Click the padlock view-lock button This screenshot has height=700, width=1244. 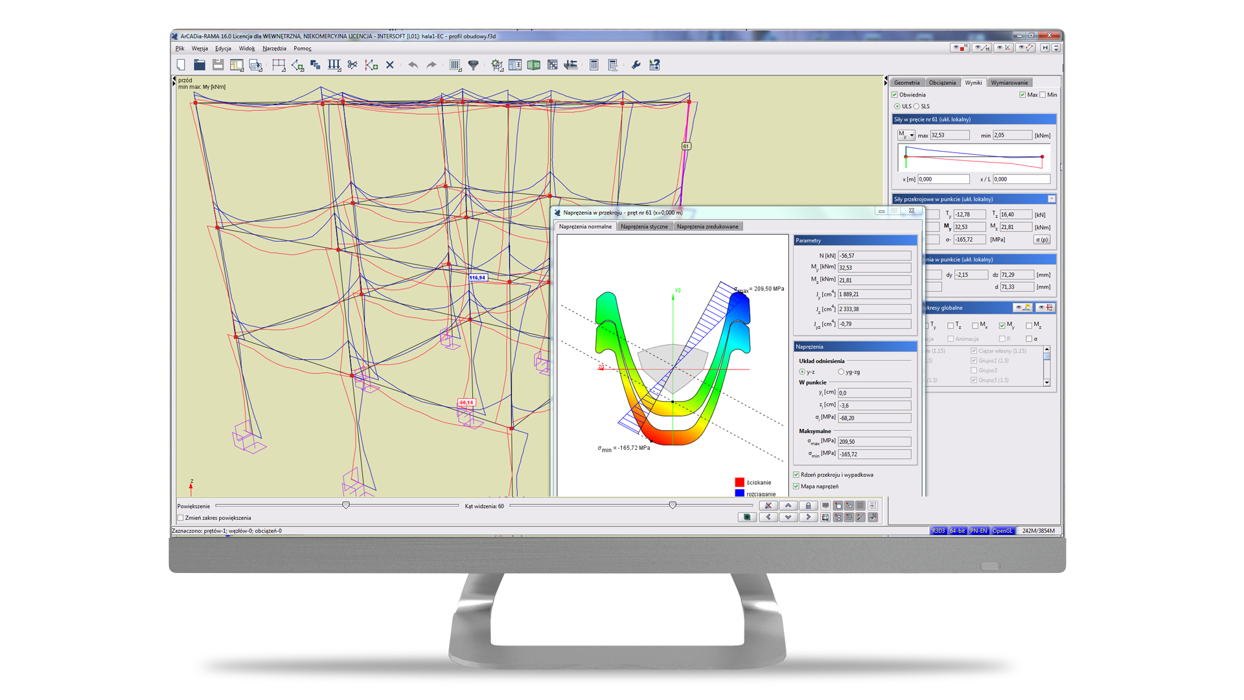pos(808,506)
